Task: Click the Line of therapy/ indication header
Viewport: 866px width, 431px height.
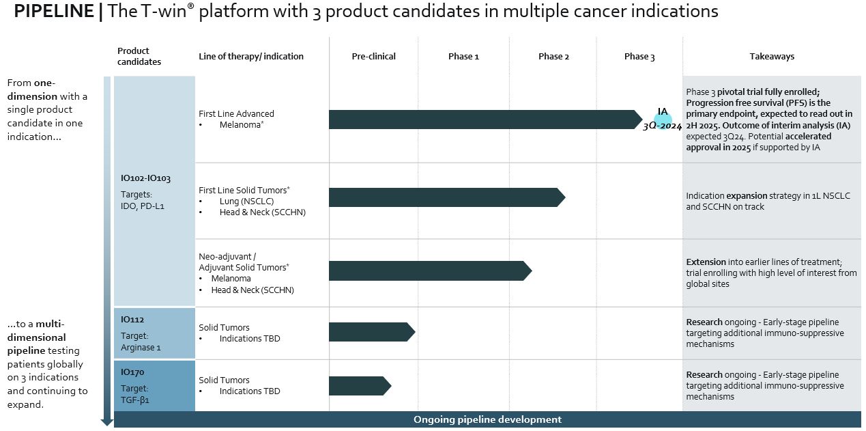Action: [251, 57]
